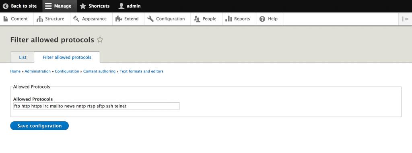Open the admin user menu

[x=129, y=6]
